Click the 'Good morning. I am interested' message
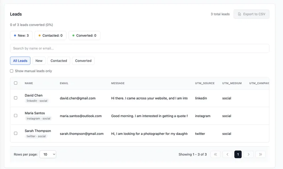Image resolution: width=283 pixels, height=169 pixels. point(149,116)
